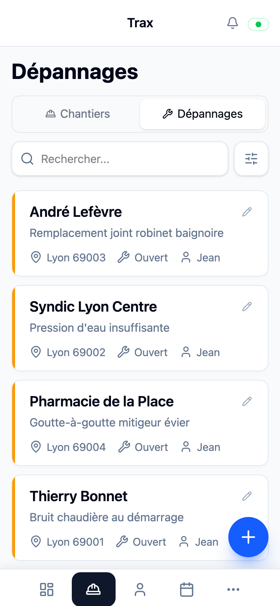Edit Thierry Bonnet entry pencil icon
This screenshot has width=280, height=606.
[x=247, y=496]
